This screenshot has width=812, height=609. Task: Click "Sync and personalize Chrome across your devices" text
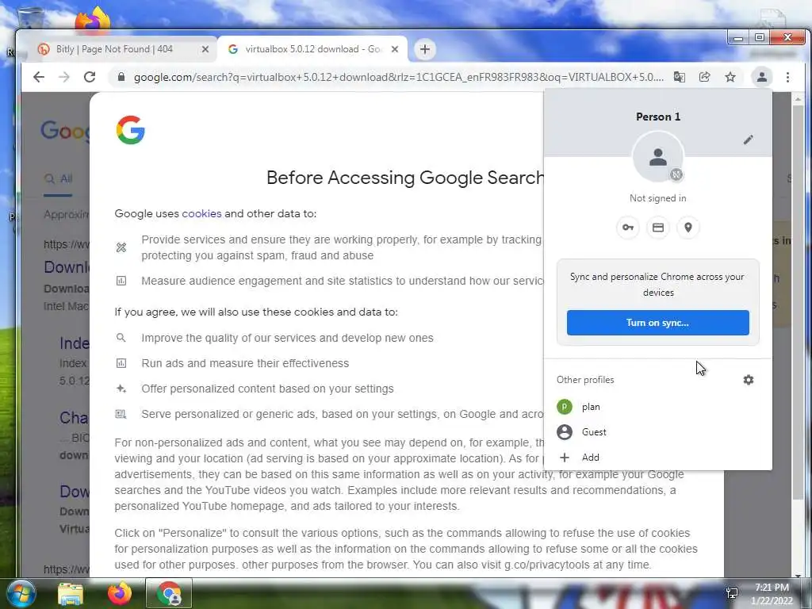[657, 285]
